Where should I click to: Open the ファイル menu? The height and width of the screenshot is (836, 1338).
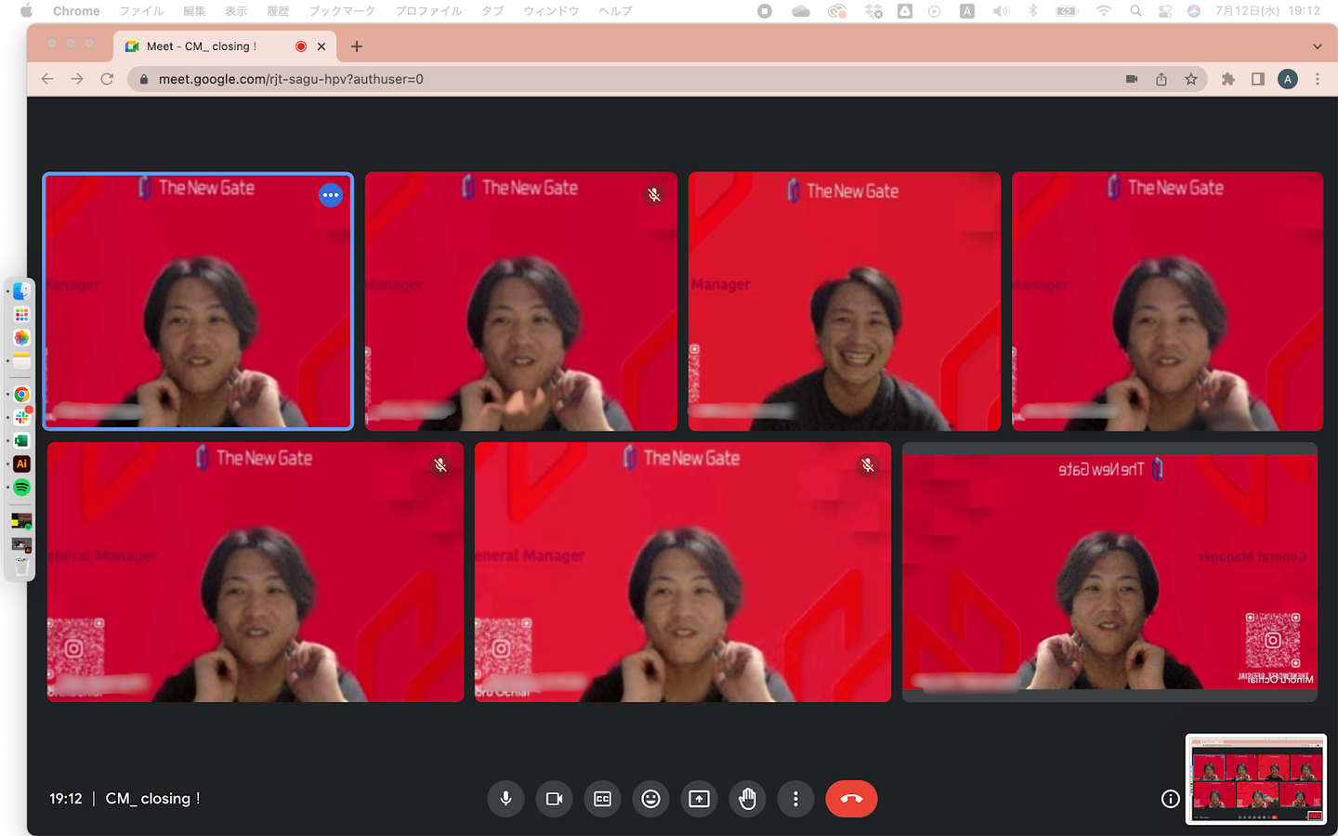(141, 11)
